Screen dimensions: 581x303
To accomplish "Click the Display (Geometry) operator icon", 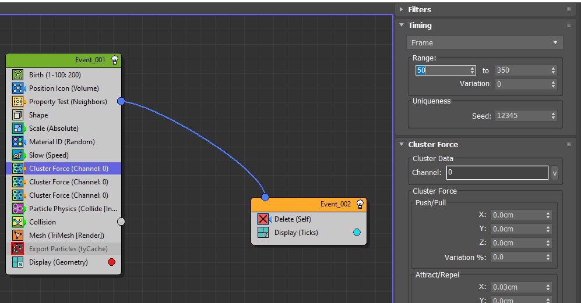I will coord(18,262).
